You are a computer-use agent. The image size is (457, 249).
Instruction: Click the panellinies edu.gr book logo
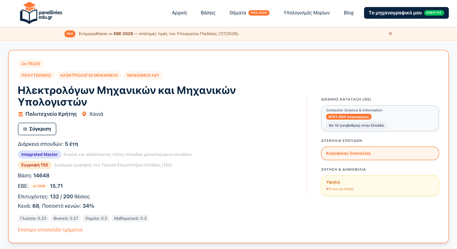41,13
